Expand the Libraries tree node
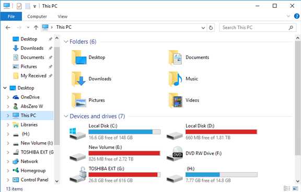This screenshot has height=192, width=301. pos(8,125)
